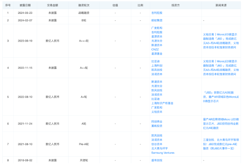Open the Samsung Ventures investor link
The width and height of the screenshot is (243, 167).
pyautogui.click(x=163, y=153)
